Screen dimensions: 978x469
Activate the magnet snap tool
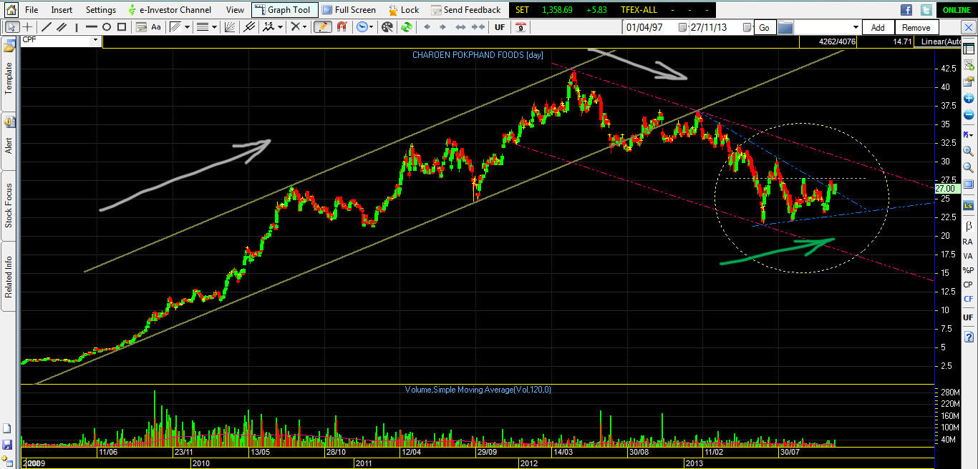[x=342, y=27]
